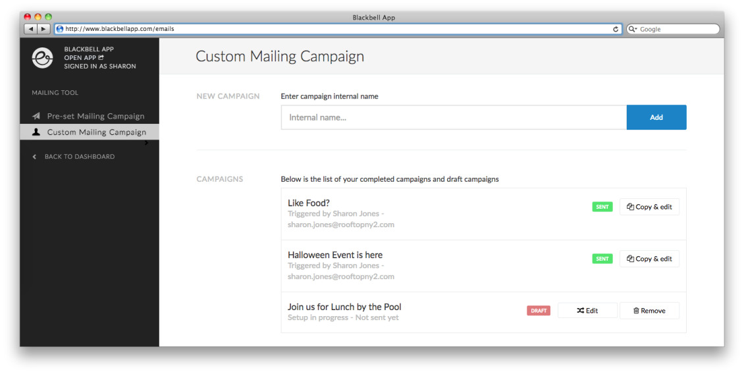Click the external link icon next to OPEN APP

tap(101, 57)
